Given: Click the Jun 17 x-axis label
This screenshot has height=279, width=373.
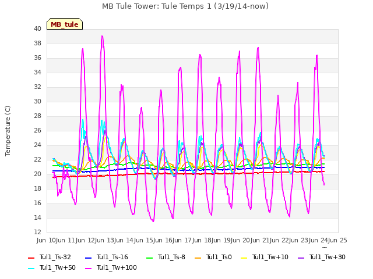Looking at the screenshot, I should 183,240.
